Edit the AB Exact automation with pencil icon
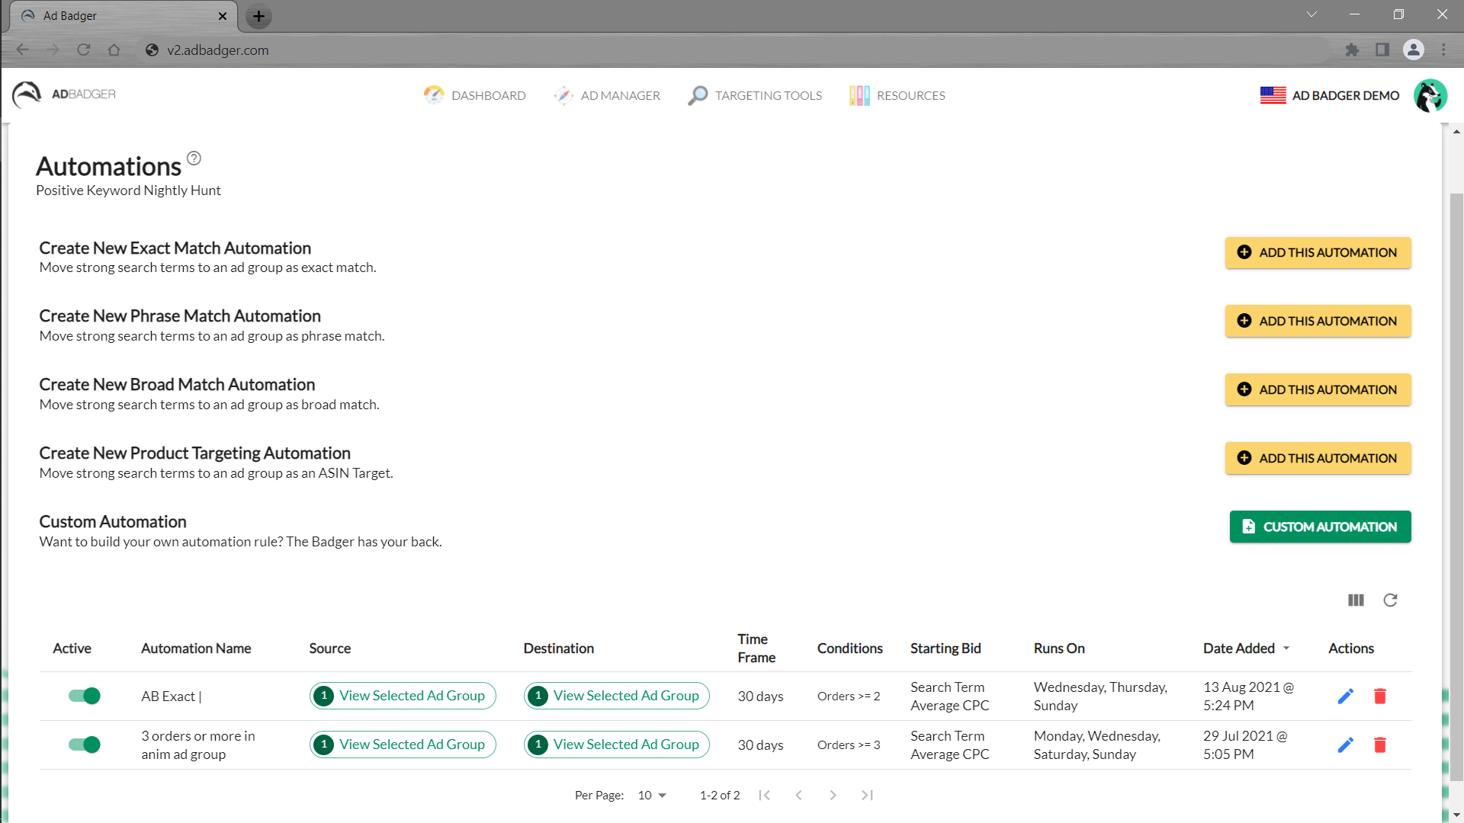Screen dimensions: 1464x823 (x=1345, y=695)
